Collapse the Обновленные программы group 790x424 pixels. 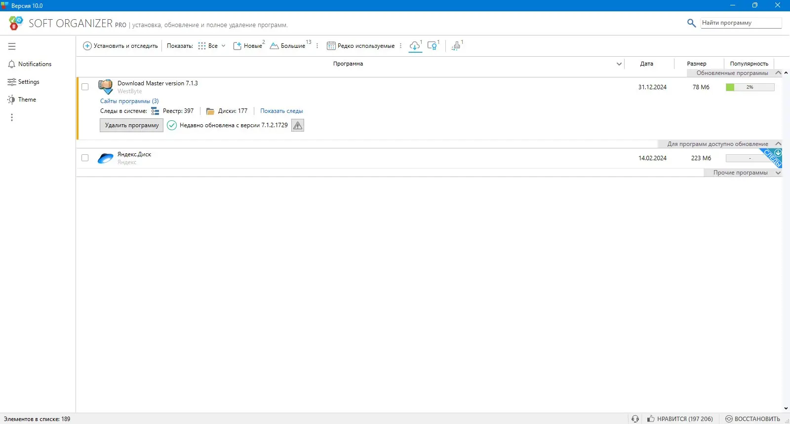coord(779,73)
